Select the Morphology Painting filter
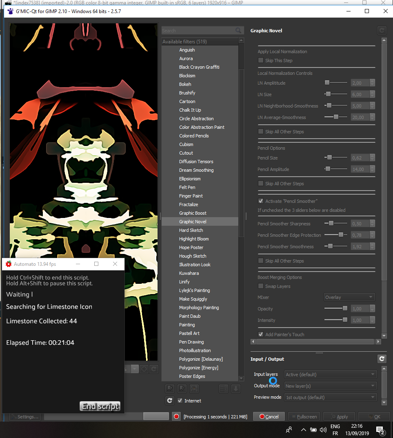393x438 pixels. tap(200, 308)
